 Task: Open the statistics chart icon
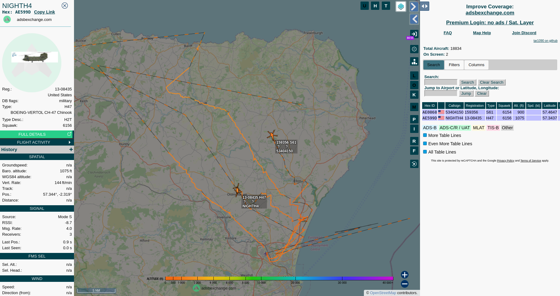tap(414, 62)
